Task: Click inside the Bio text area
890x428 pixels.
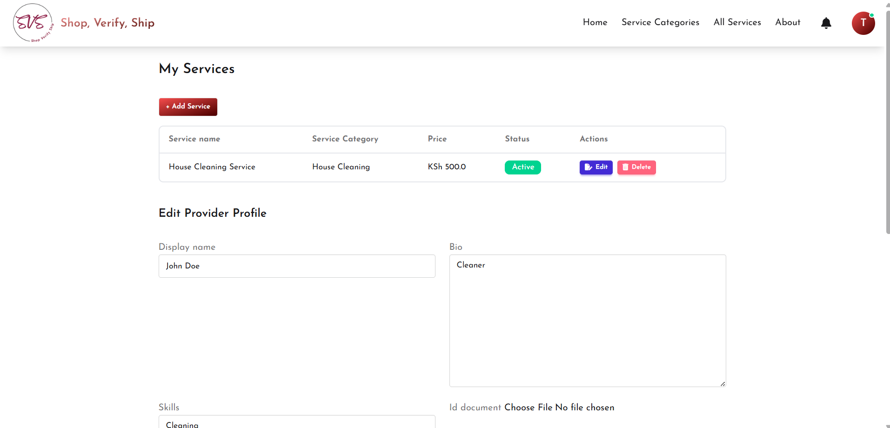Action: pyautogui.click(x=588, y=321)
